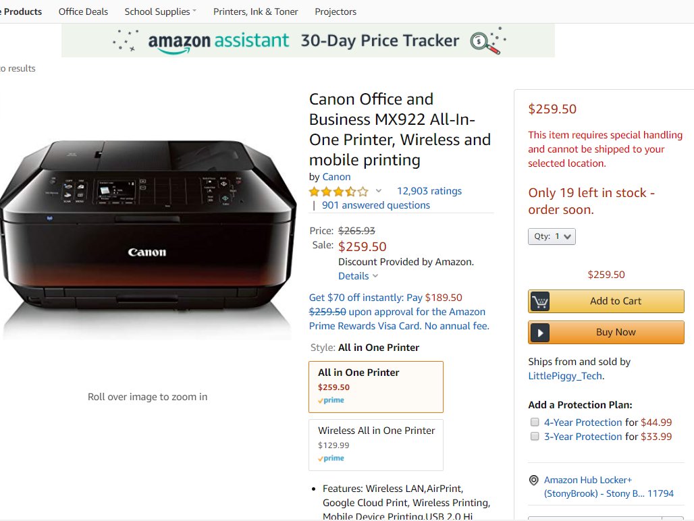Check the 3-Year Protection plan box
This screenshot has height=521, width=694.
click(535, 437)
